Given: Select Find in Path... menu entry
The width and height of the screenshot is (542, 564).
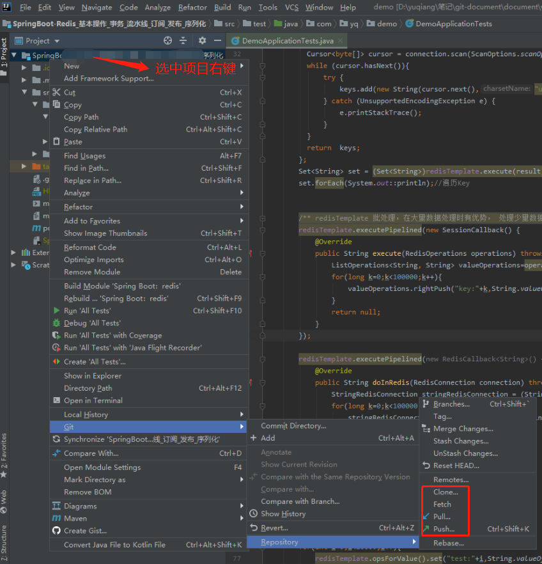Looking at the screenshot, I should click(x=149, y=168).
